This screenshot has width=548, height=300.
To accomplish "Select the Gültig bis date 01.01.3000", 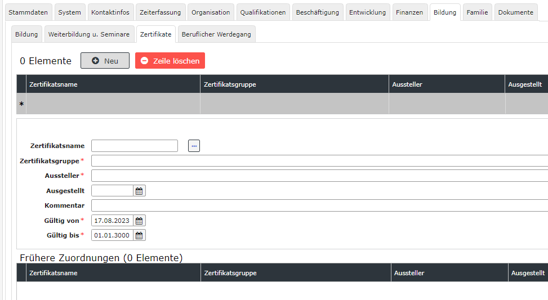I will pos(112,235).
